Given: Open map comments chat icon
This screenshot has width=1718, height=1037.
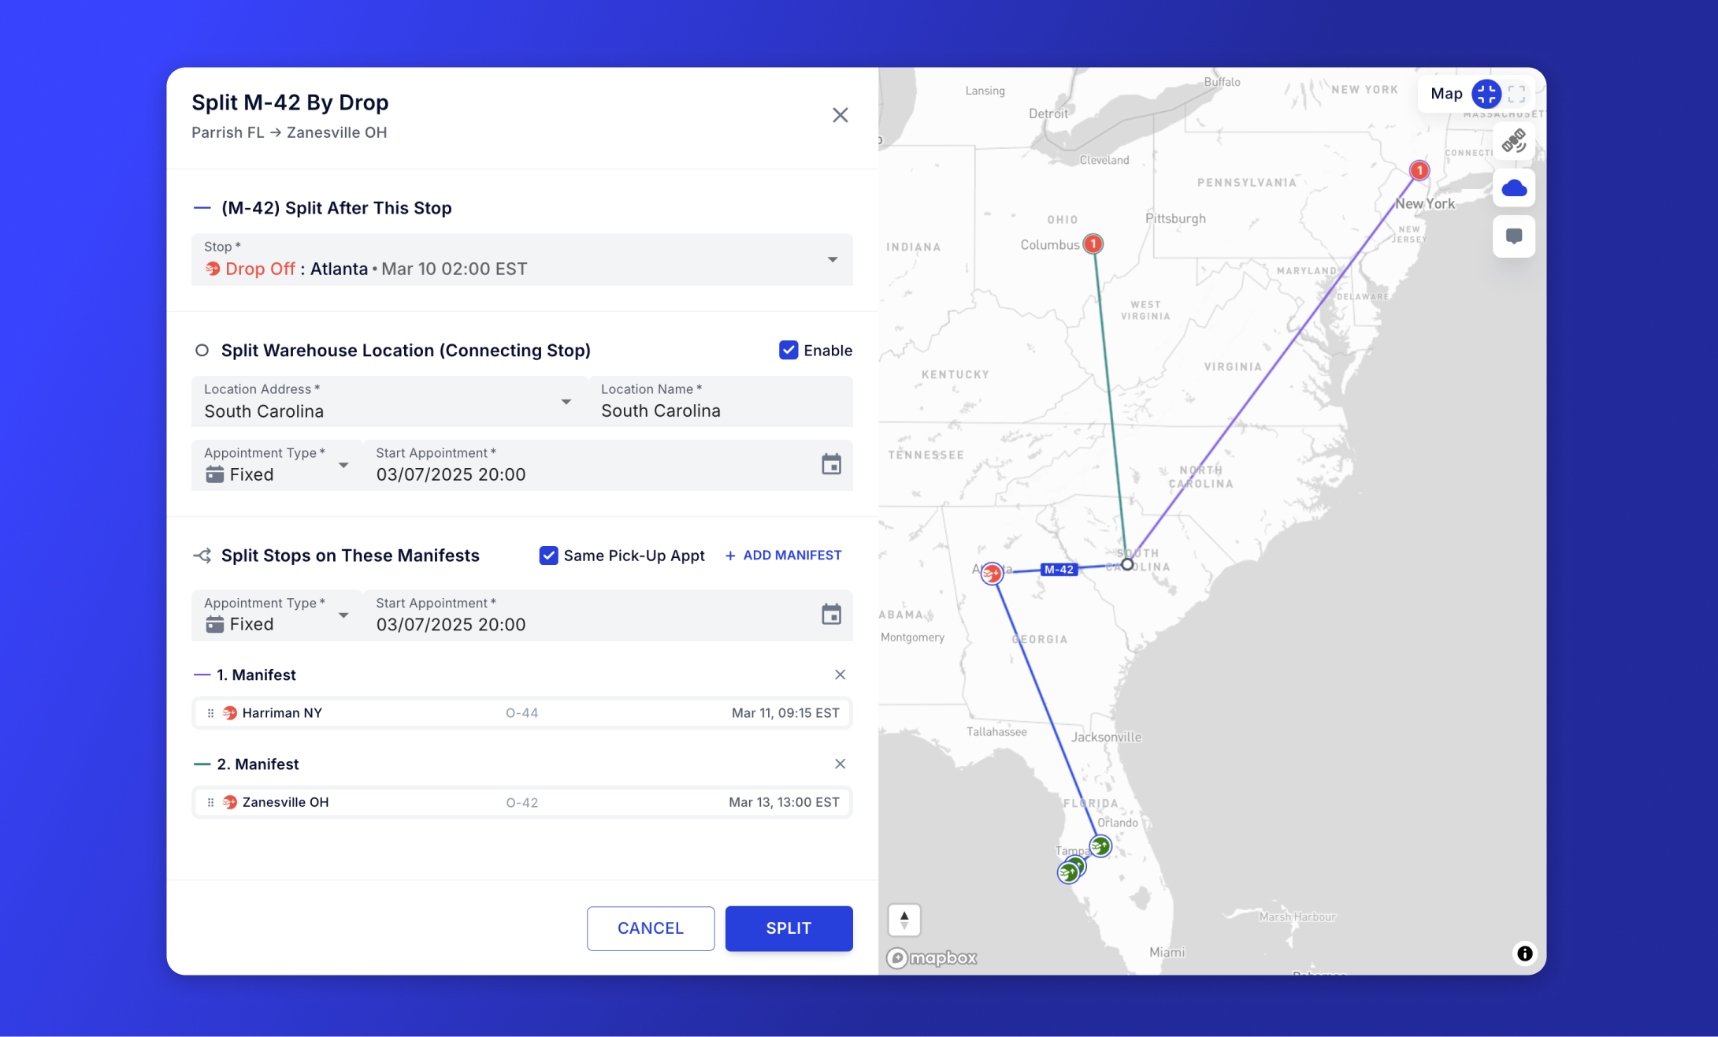Looking at the screenshot, I should tap(1513, 236).
